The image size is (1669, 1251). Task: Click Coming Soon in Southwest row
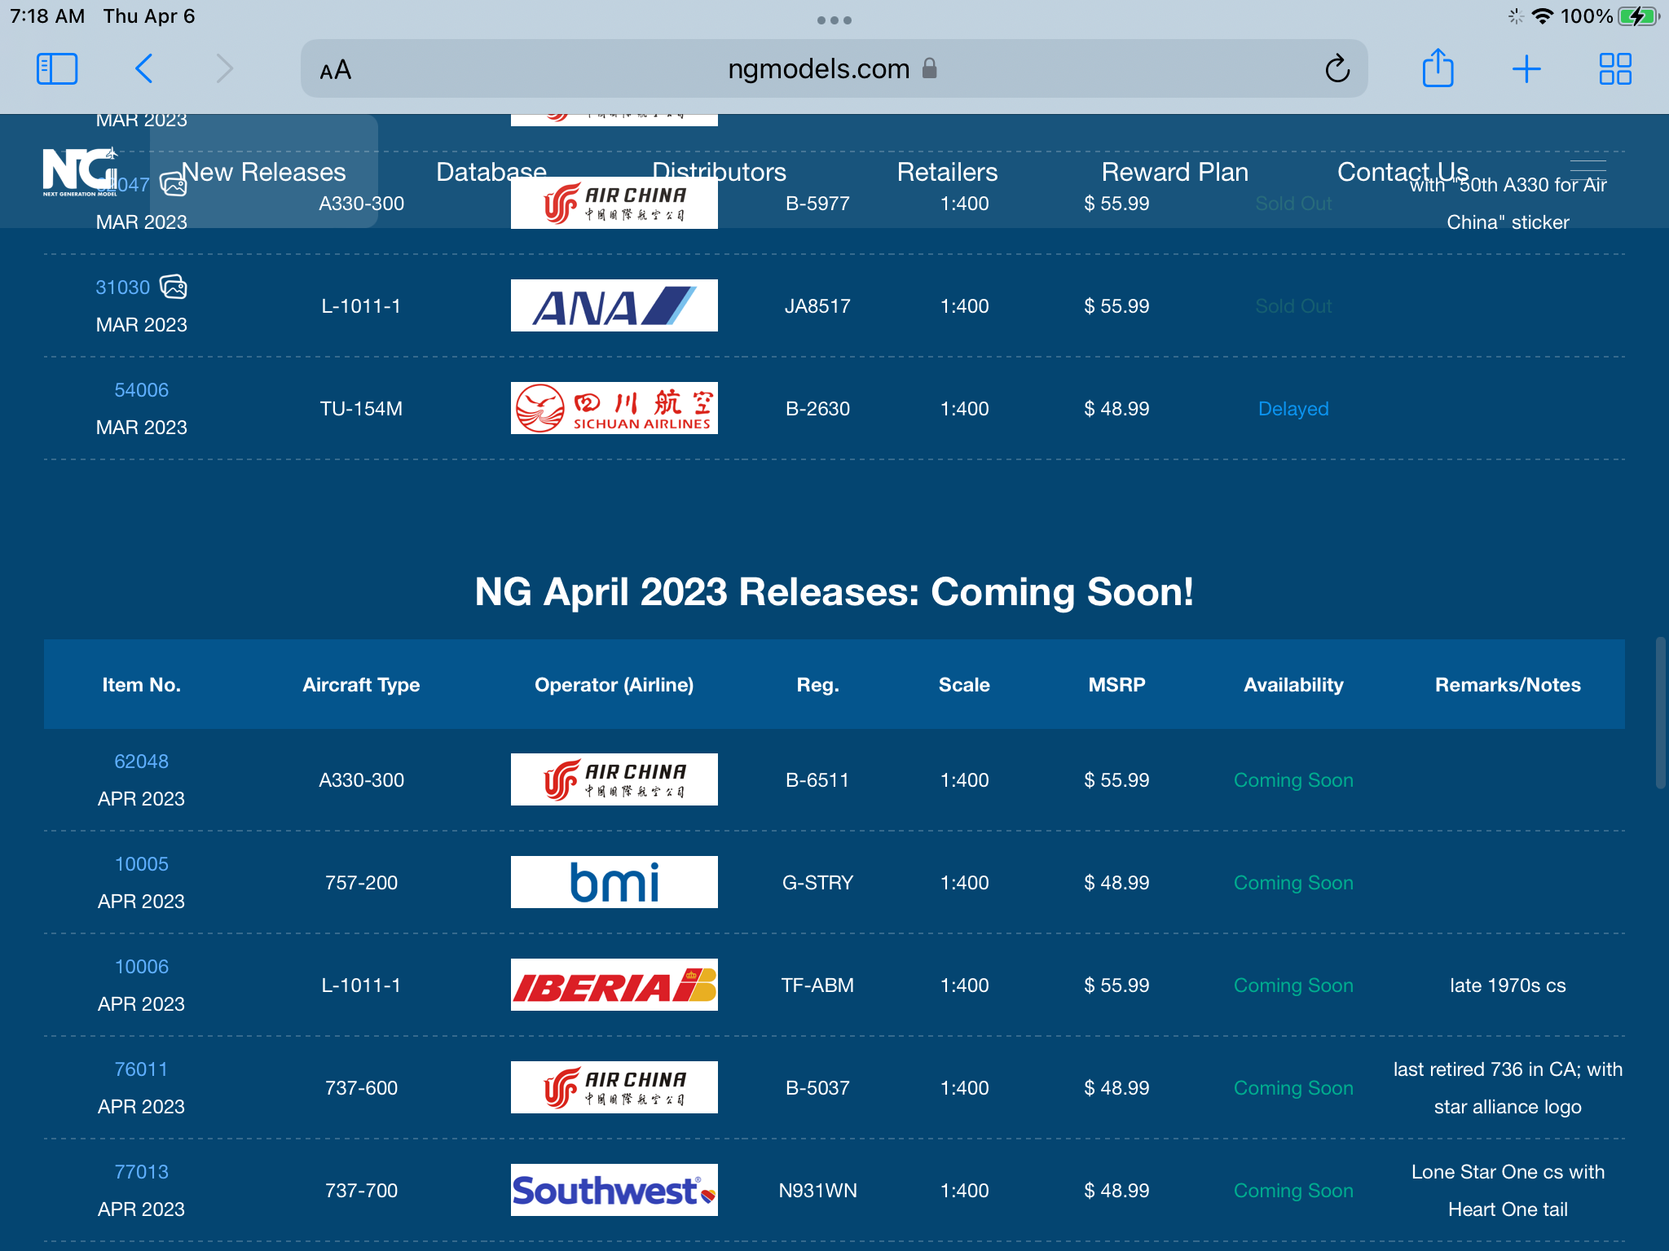click(1293, 1191)
